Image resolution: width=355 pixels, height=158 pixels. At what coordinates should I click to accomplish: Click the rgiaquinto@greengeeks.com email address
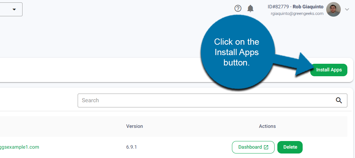[297, 14]
